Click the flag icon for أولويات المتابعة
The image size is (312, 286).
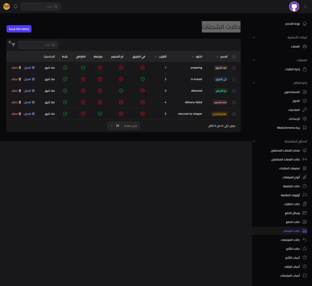point(305,195)
